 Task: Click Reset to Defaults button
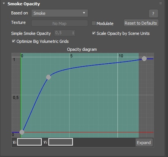(x=141, y=23)
